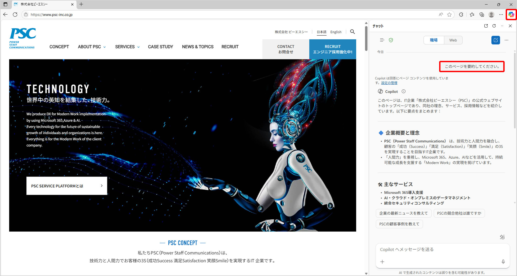Switch Copilot to Web mode
The image size is (517, 276).
pos(453,40)
